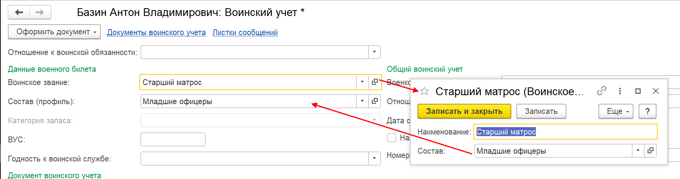Click the forward navigation arrow
Image resolution: width=680 pixels, height=179 pixels.
click(x=40, y=12)
